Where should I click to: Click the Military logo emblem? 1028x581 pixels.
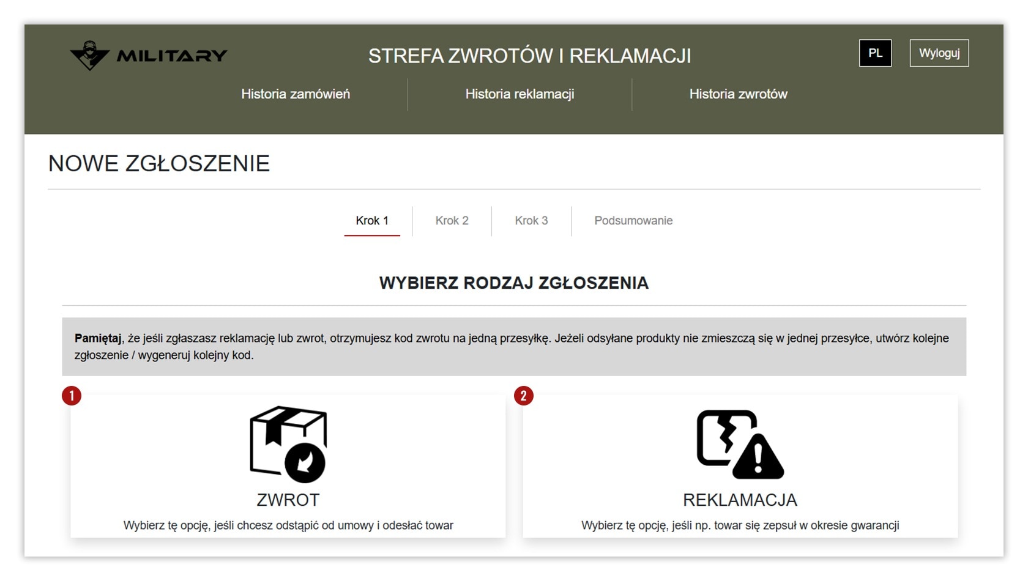(90, 56)
